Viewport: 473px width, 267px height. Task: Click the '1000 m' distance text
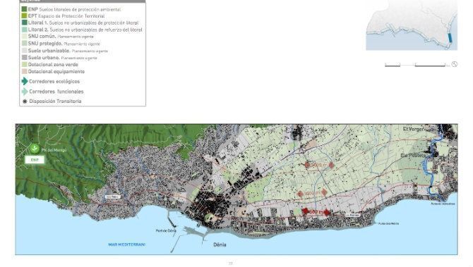312,193
